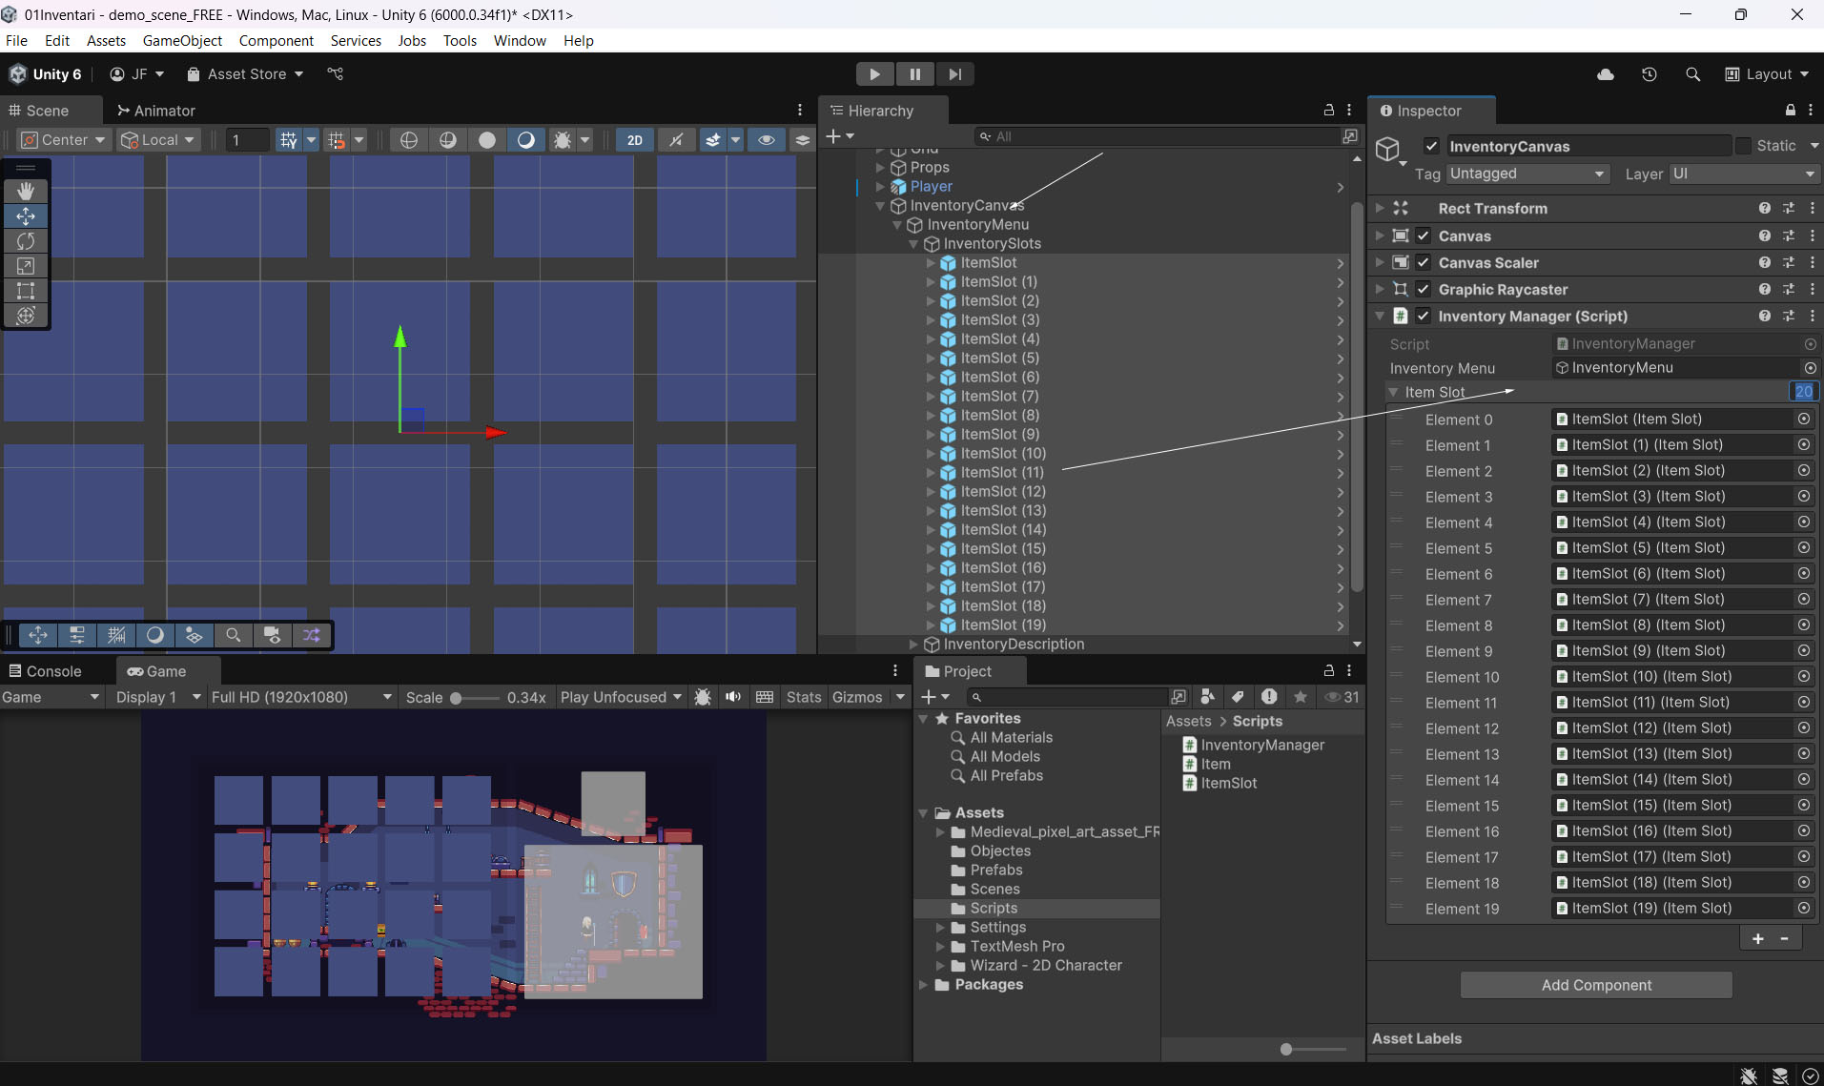Switch to the Animator tab

coord(155,111)
